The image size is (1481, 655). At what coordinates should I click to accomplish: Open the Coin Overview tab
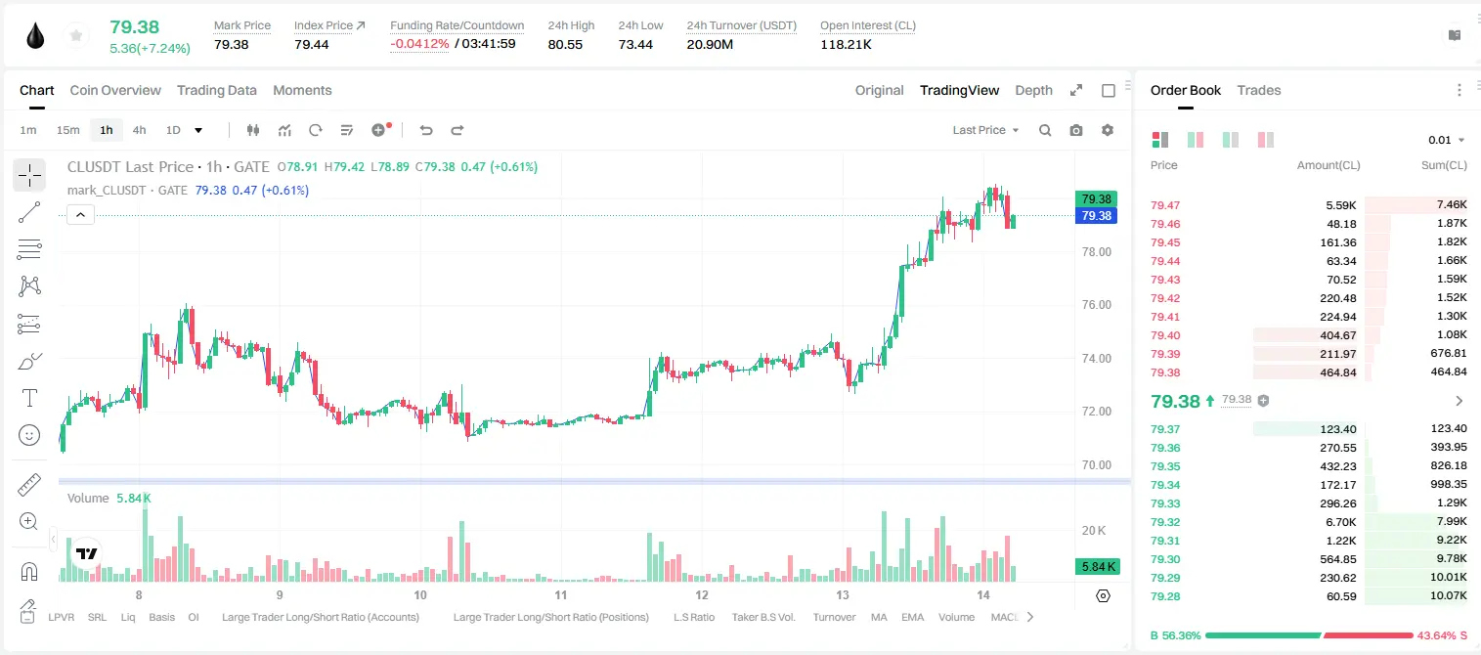[115, 90]
